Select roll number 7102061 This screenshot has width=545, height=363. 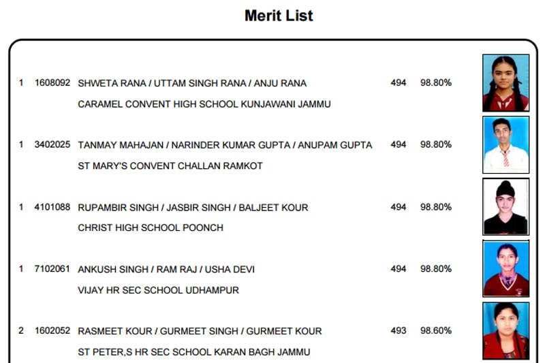[x=52, y=269]
